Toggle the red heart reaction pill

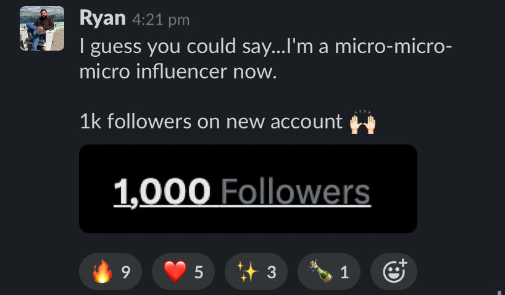tap(183, 272)
